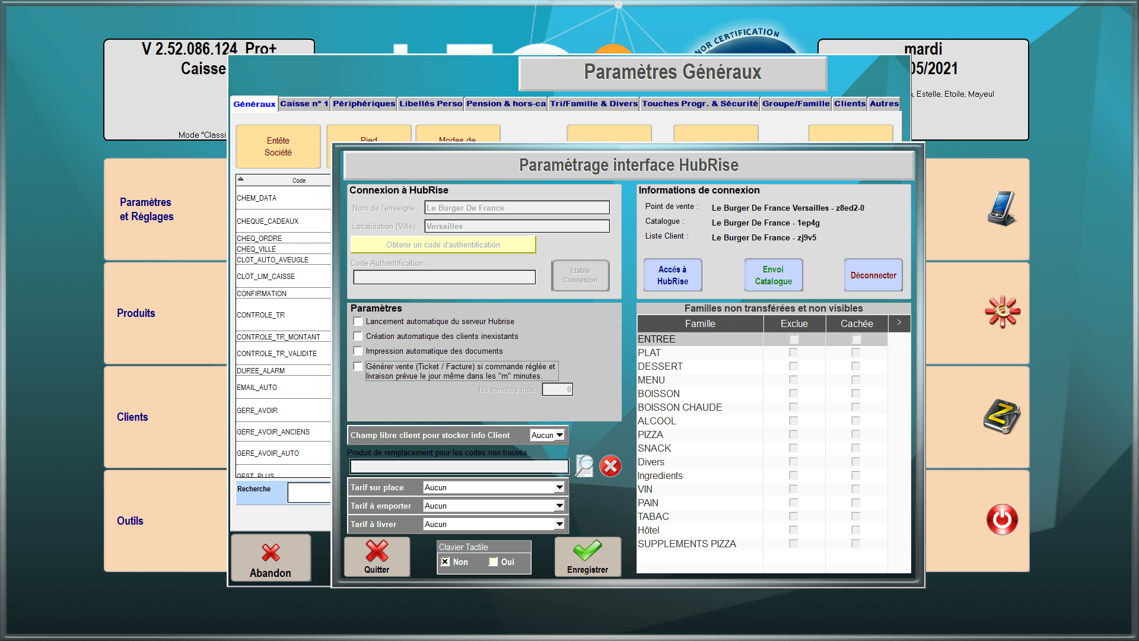1139x641 pixels.
Task: Click Déconnecter button
Action: point(873,275)
